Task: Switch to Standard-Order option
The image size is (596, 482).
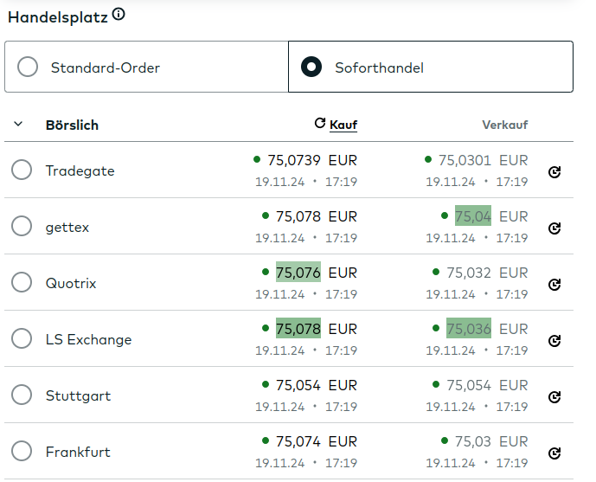Action: point(28,67)
